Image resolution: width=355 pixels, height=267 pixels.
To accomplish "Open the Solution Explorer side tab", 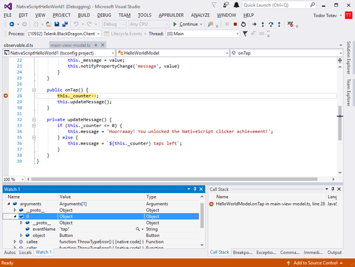I will [349, 57].
